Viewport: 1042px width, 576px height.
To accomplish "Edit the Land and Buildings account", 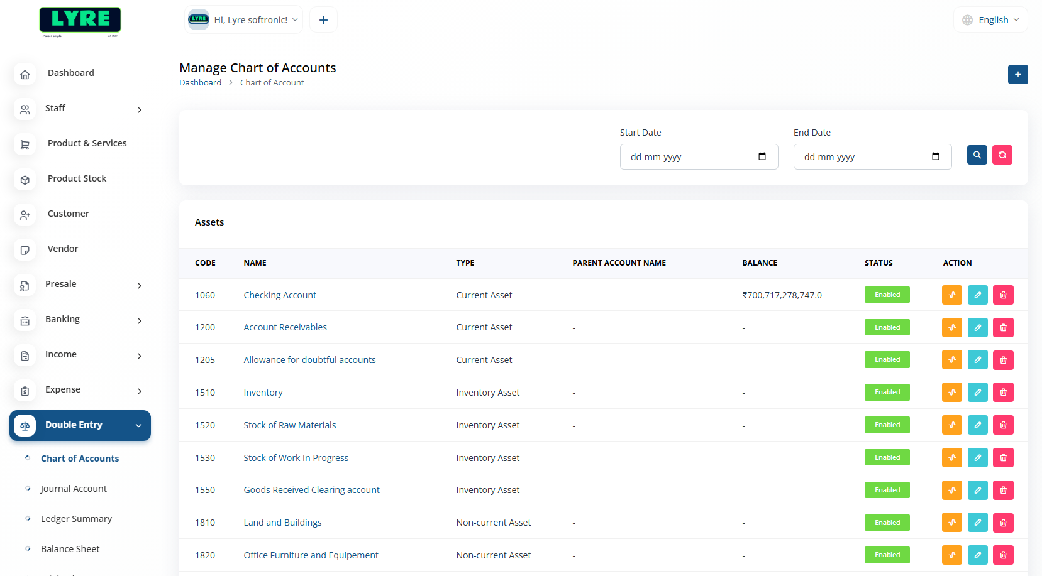I will click(x=977, y=523).
